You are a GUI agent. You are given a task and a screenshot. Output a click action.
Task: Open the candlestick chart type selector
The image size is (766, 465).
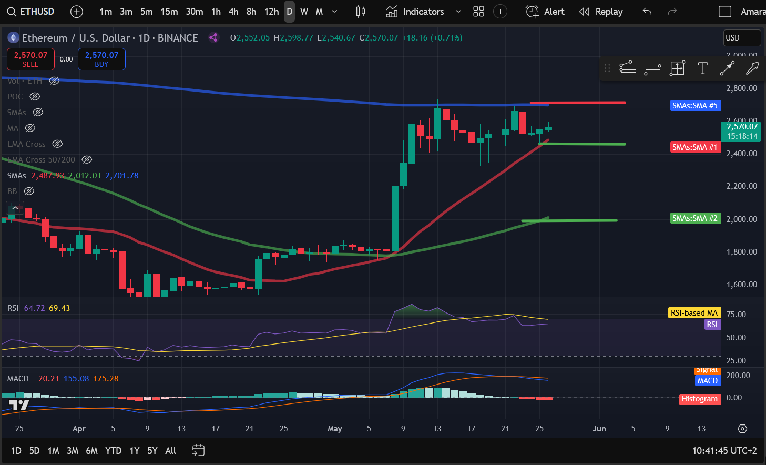[x=361, y=12]
